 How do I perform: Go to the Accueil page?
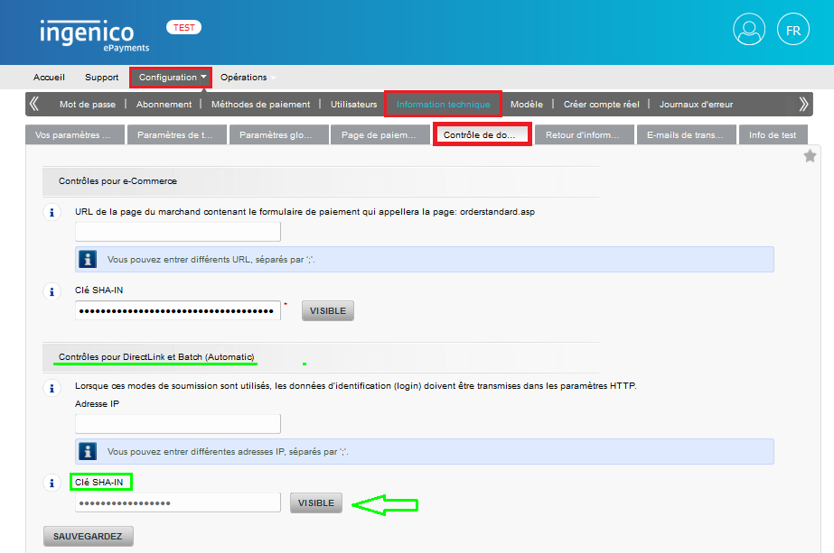[49, 77]
